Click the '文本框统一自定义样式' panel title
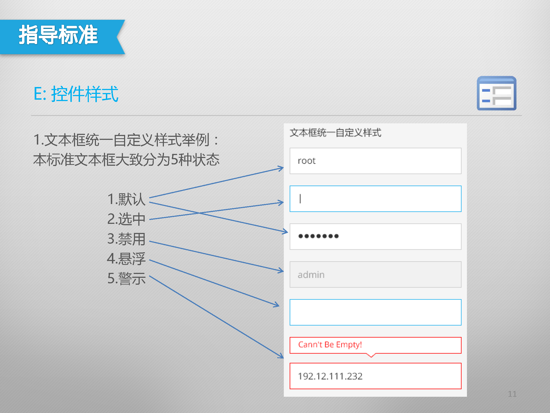This screenshot has height=413, width=550. click(x=335, y=133)
